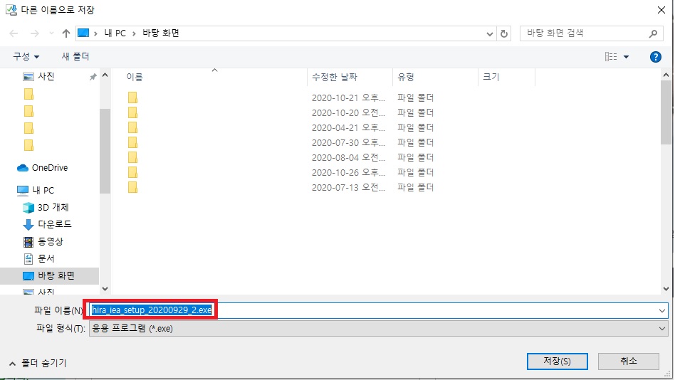Open help with the question mark icon

655,57
